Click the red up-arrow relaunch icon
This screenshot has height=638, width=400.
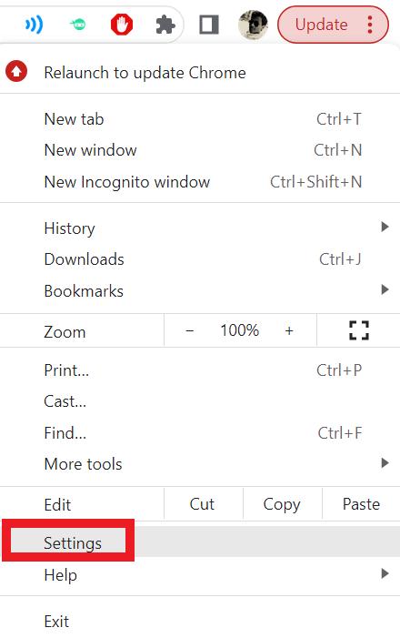16,71
